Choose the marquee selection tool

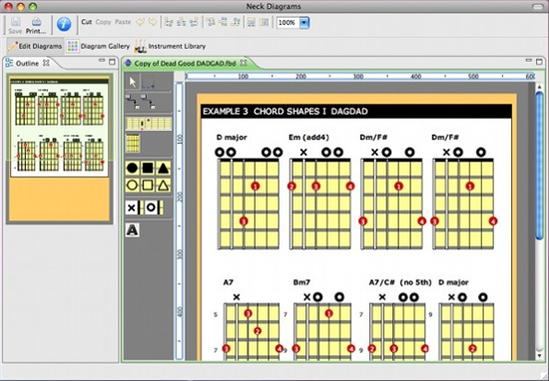coord(149,82)
